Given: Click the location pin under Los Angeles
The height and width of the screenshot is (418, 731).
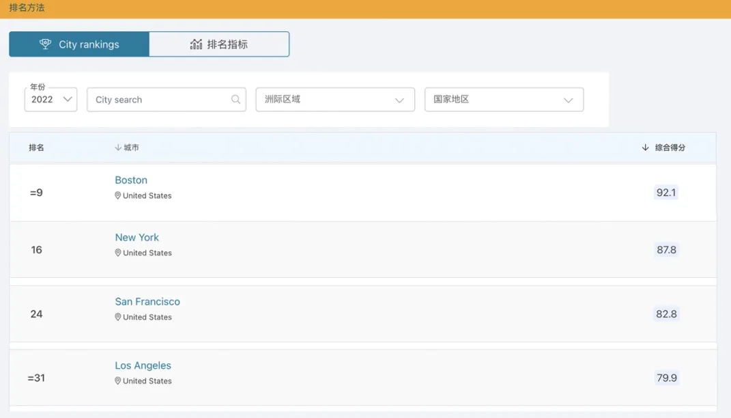Looking at the screenshot, I should [x=118, y=382].
